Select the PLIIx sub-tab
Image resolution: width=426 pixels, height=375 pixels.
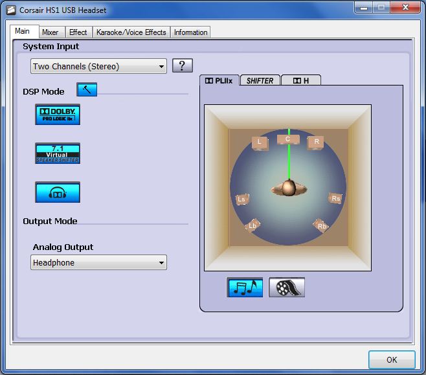[219, 80]
